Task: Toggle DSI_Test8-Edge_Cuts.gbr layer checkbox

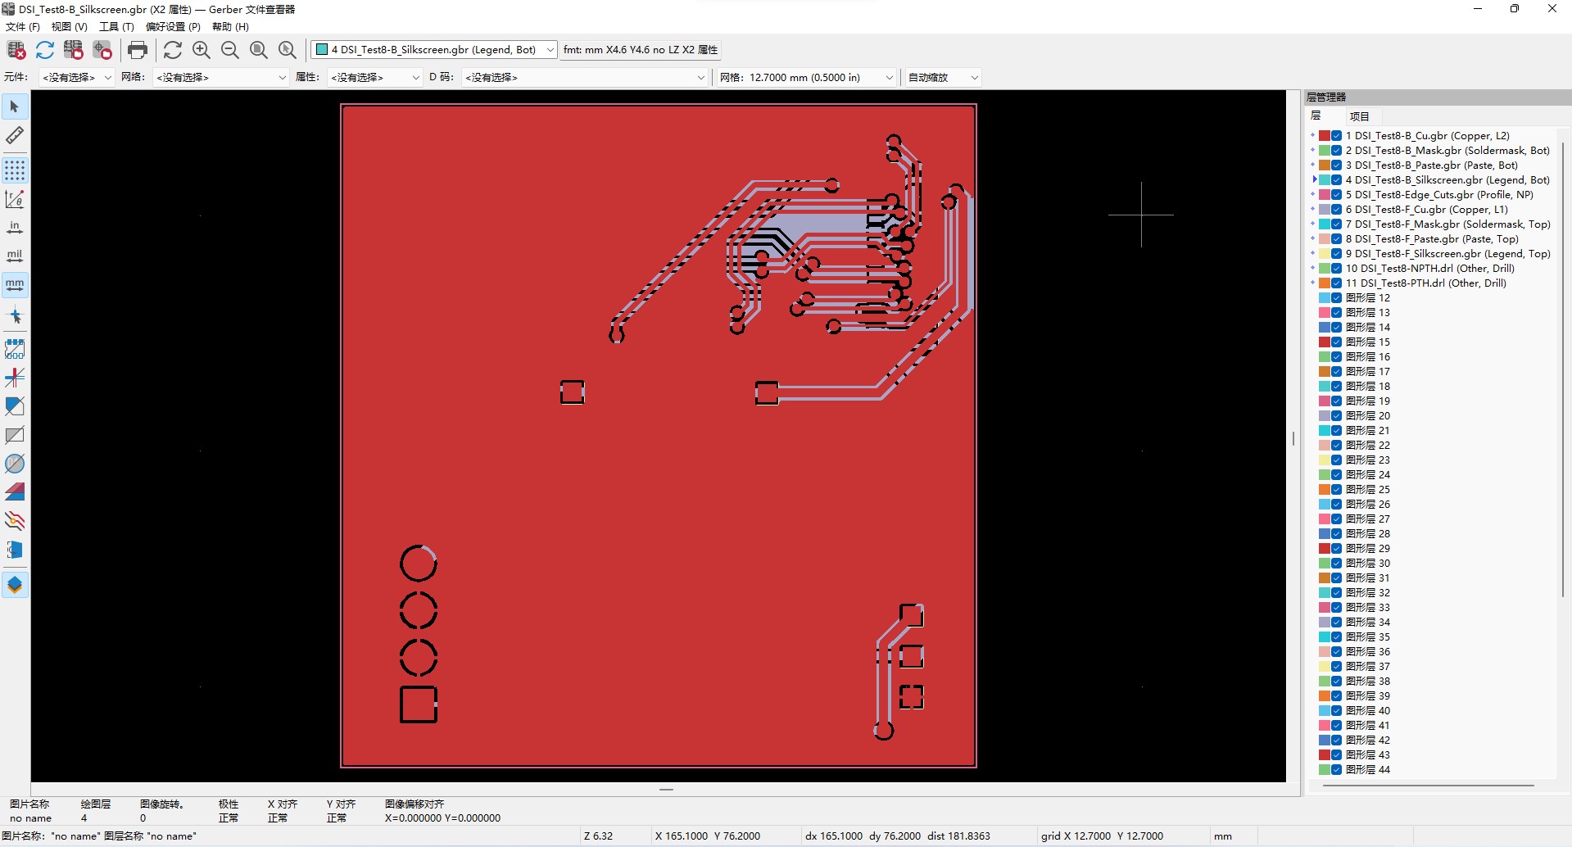Action: 1336,195
